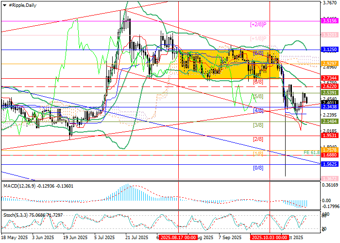Click the black current price 2.4011 label
Screen dimensions: 340x243
[330, 103]
